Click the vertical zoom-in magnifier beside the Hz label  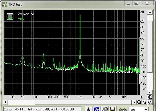[x=150, y=97]
